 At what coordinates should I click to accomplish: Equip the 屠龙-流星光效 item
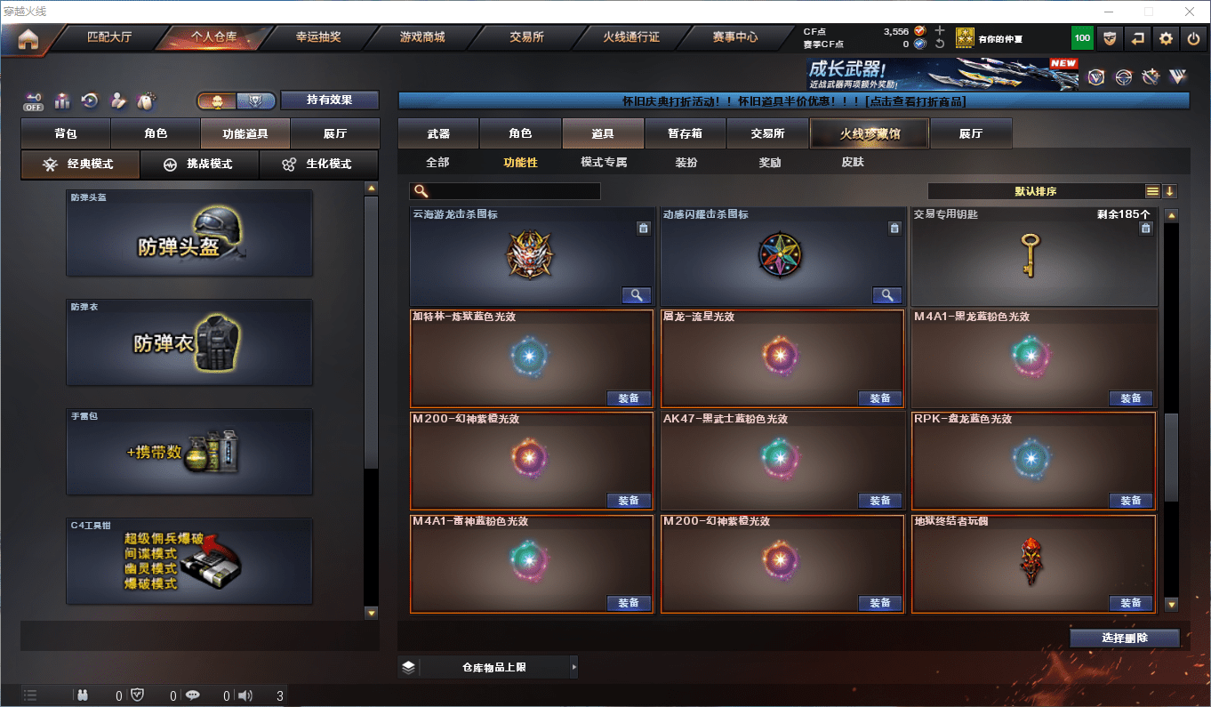click(880, 398)
